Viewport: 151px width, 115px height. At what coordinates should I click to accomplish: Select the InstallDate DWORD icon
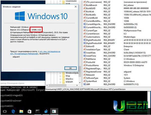pyautogui.click(x=85, y=53)
